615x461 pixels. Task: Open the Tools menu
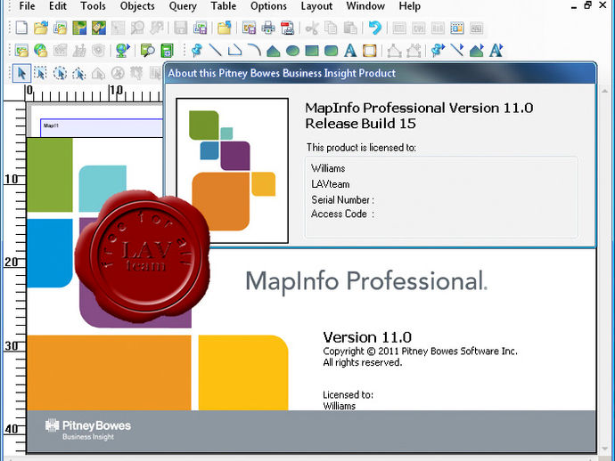click(x=93, y=6)
